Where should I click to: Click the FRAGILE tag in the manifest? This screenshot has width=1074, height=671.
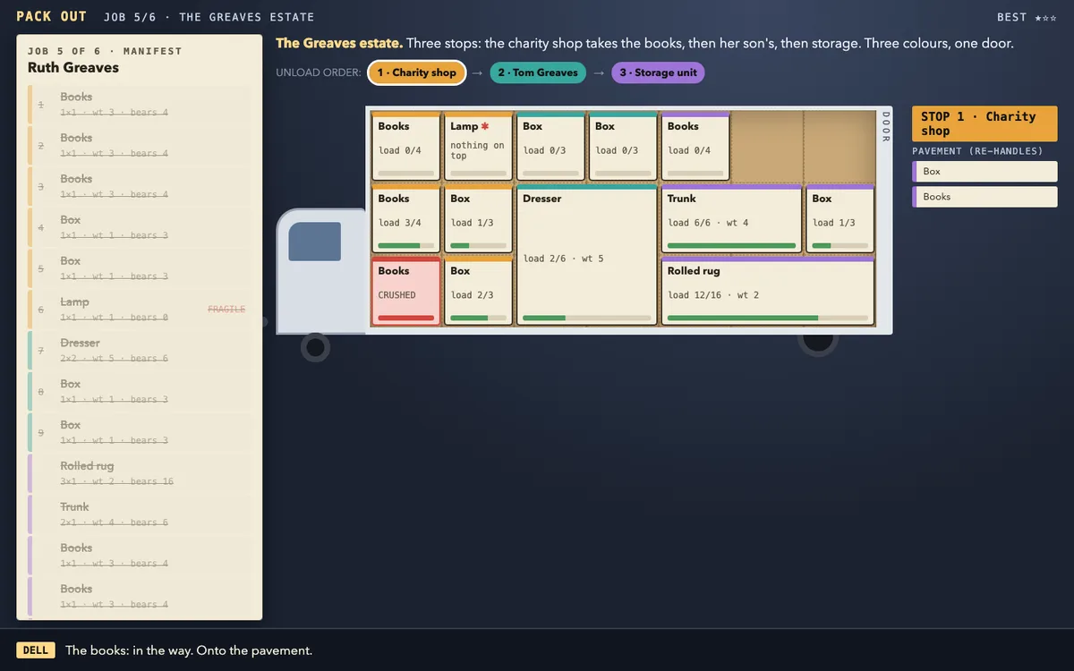(x=226, y=310)
